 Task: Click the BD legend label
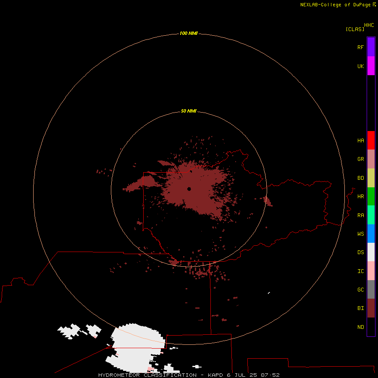[361, 178]
